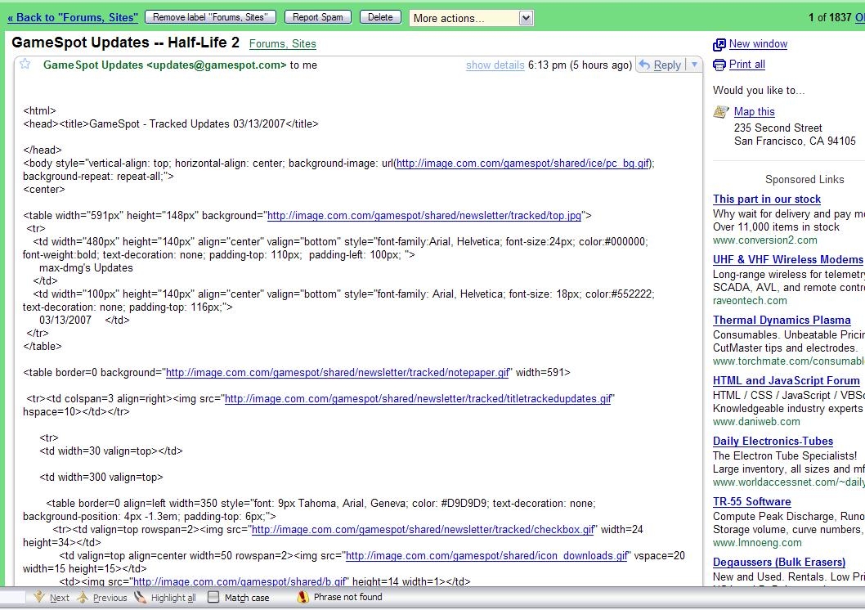The width and height of the screenshot is (865, 610).
Task: Click the text "max-dmg's Updates"
Action: coord(86,268)
